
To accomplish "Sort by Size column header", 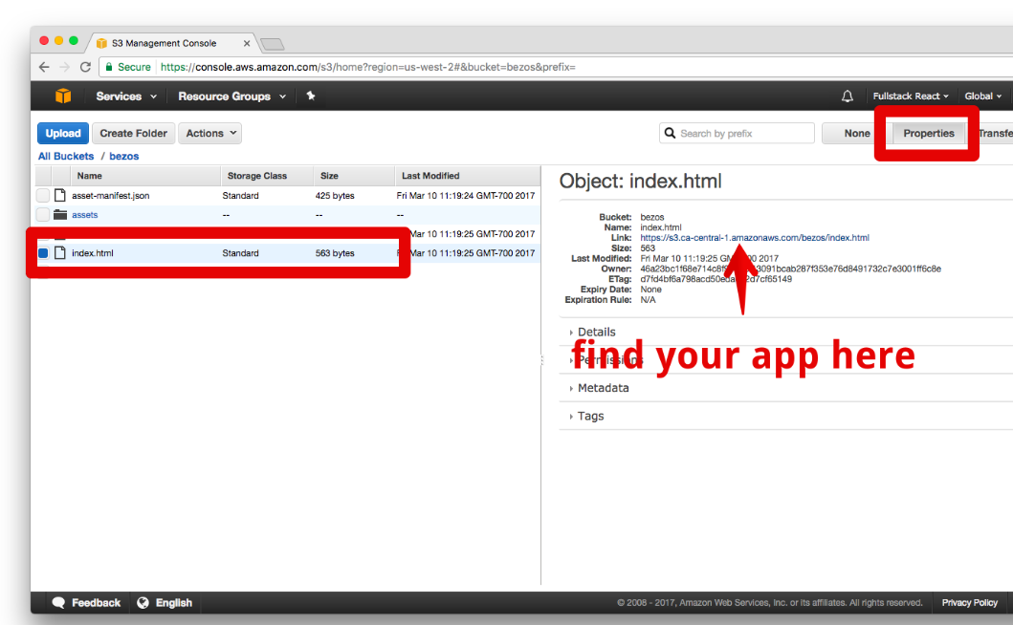I will 354,176.
